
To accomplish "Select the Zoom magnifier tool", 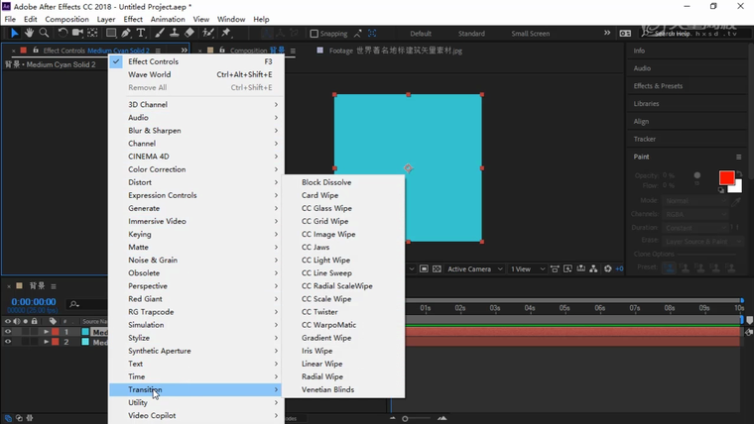I will pos(45,33).
